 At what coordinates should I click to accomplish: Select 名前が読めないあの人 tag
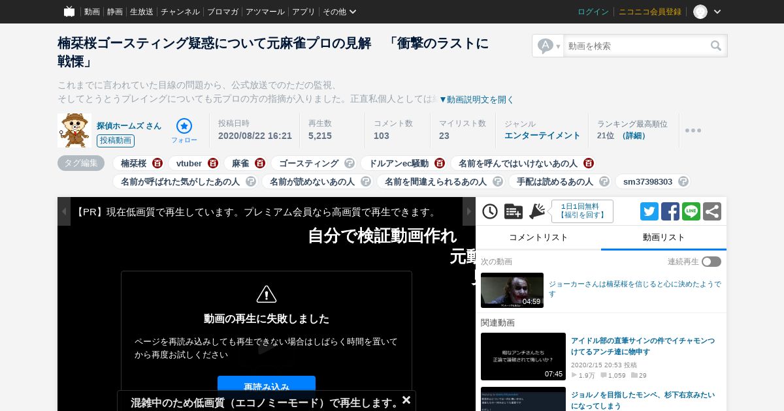[x=312, y=182]
